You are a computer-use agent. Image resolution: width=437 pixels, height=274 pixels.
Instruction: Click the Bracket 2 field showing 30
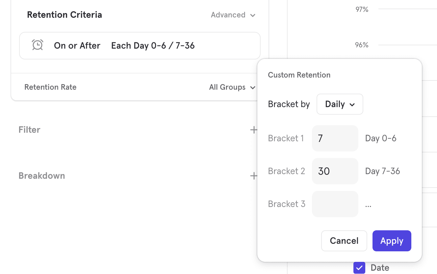click(x=335, y=171)
